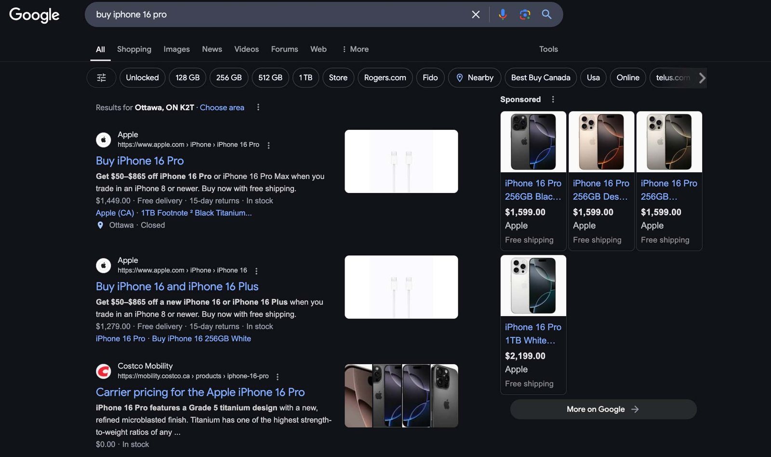
Task: Open three-dot menu next to Choose area
Action: click(x=258, y=107)
